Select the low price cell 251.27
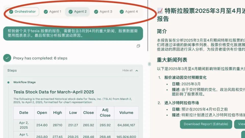245x138 pixels. (73, 125)
